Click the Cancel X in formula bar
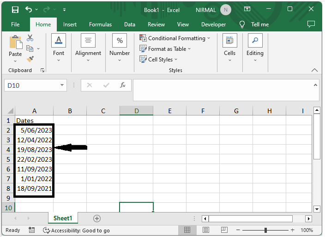The width and height of the screenshot is (325, 237). tap(90, 85)
